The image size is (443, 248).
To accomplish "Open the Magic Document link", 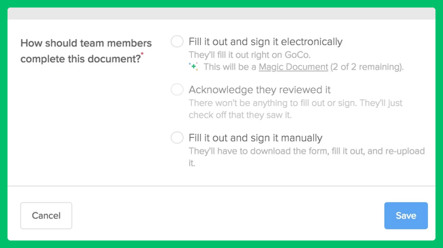I will (294, 67).
